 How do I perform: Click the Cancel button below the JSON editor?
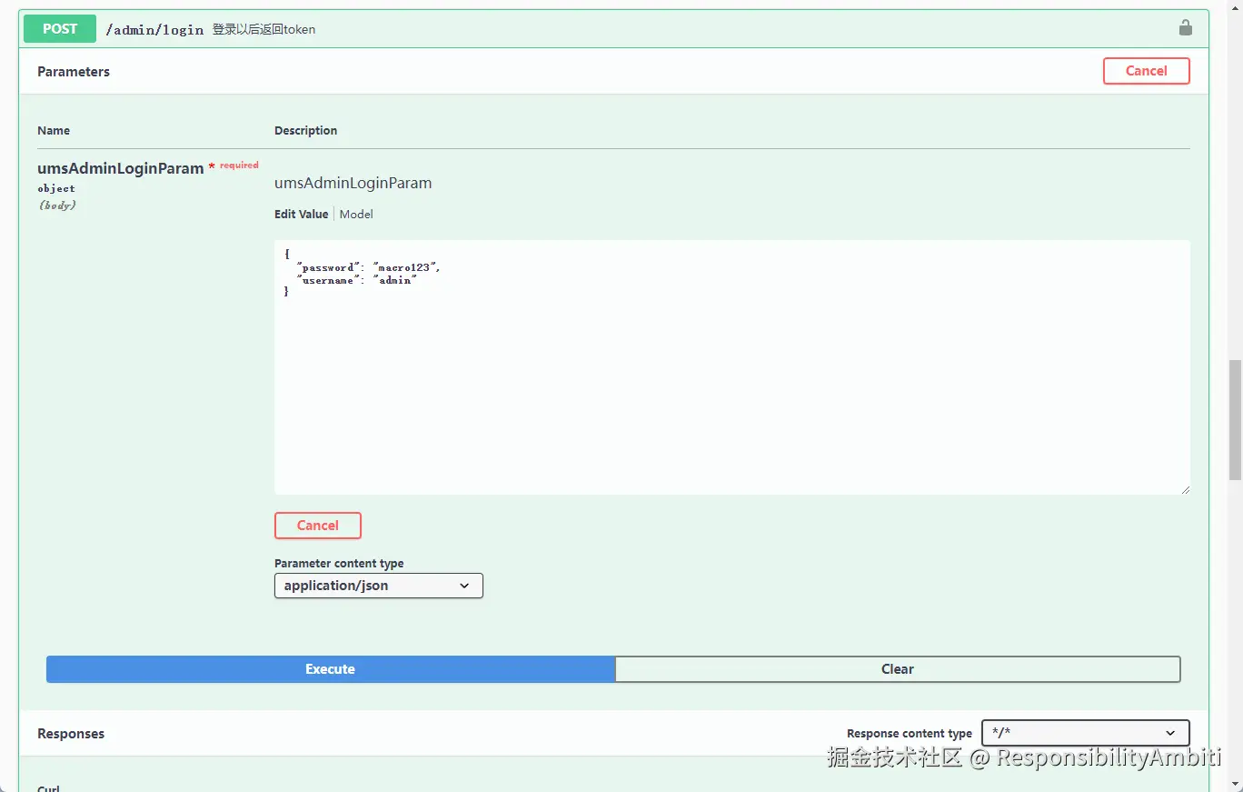[x=318, y=526]
